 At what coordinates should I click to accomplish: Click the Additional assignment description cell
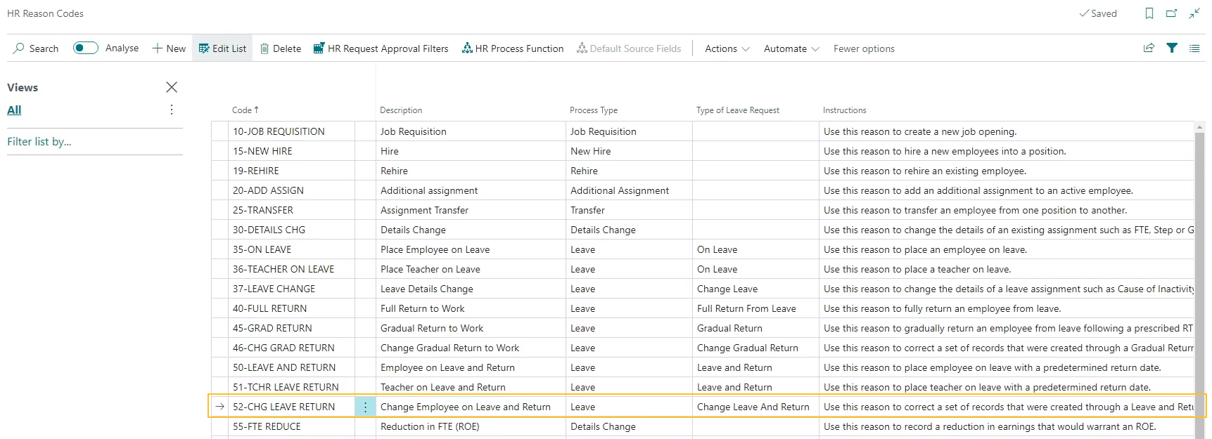point(471,190)
